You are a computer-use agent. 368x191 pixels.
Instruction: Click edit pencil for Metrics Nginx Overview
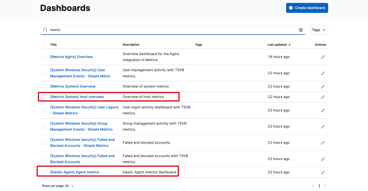[323, 57]
